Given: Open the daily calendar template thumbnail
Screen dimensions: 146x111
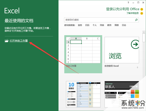Looking at the screenshot, I should click(83, 94).
